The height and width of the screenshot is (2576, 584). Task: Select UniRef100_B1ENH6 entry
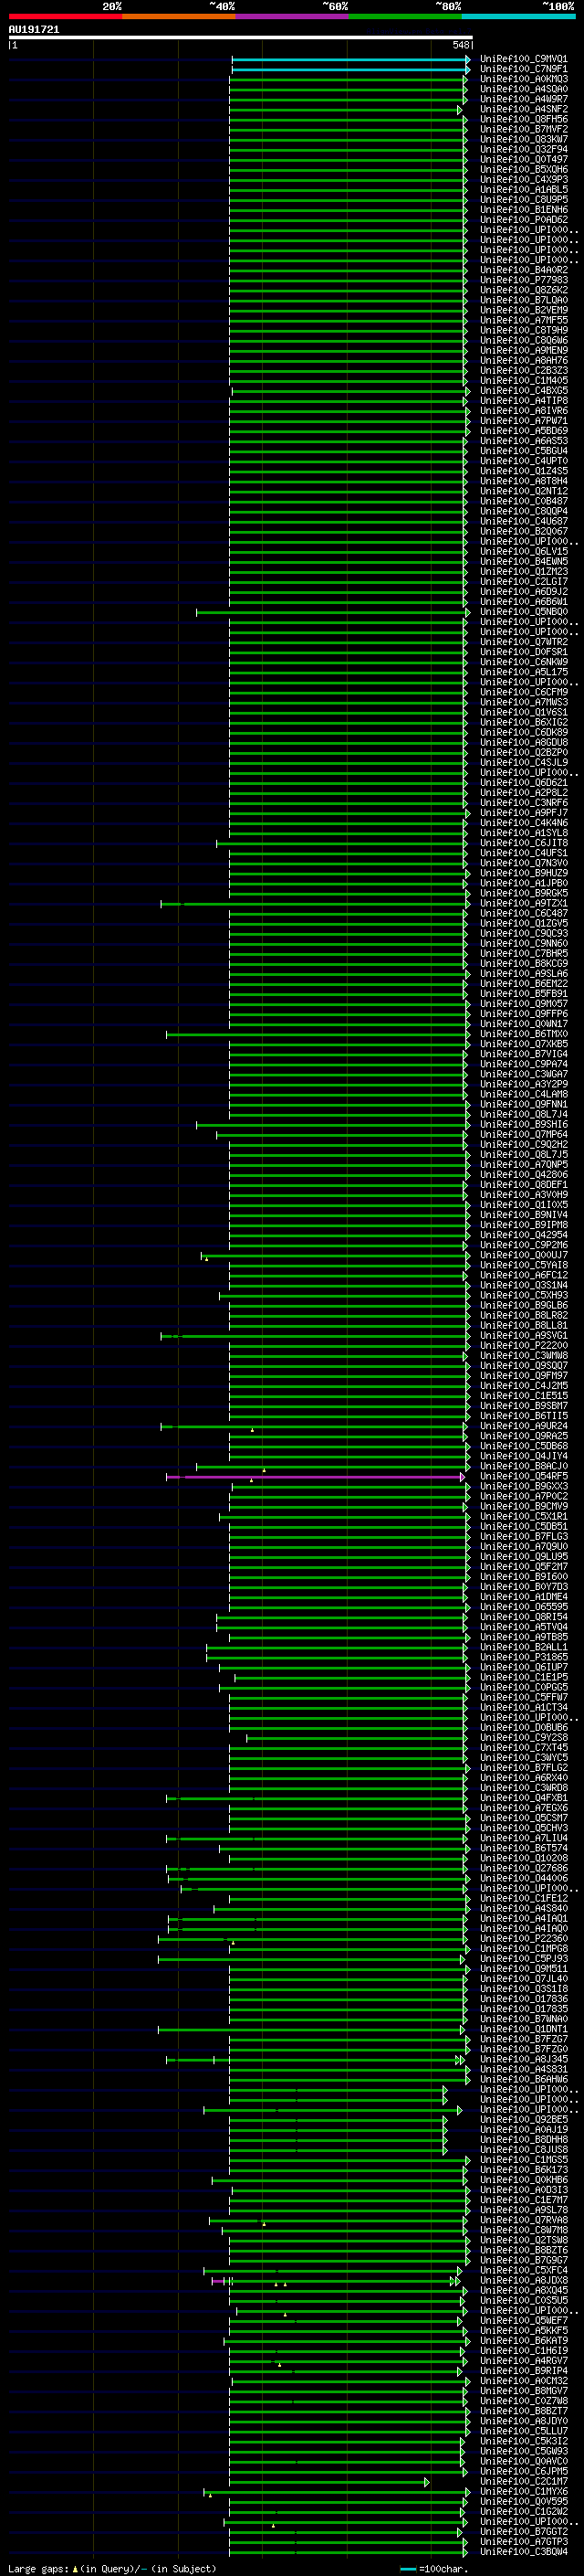(524, 209)
